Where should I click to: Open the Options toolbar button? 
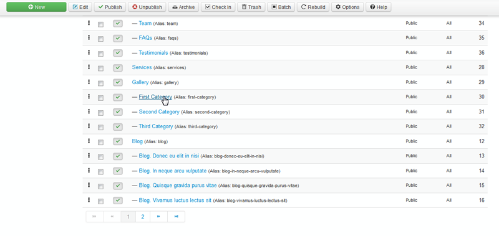[x=347, y=7]
